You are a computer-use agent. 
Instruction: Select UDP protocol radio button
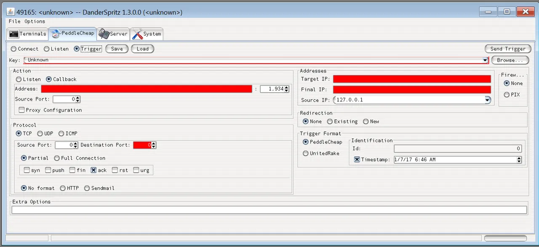tap(40, 133)
